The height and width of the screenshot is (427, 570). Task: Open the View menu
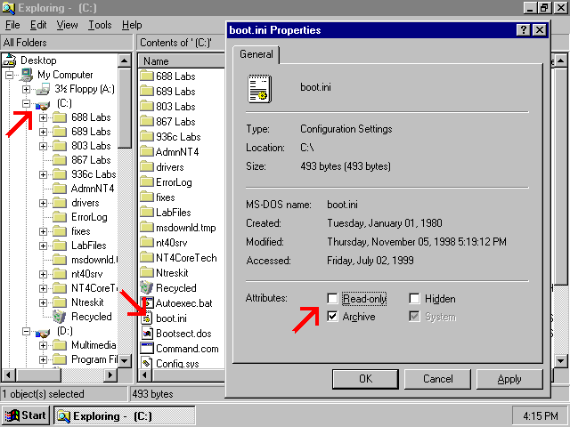click(68, 25)
